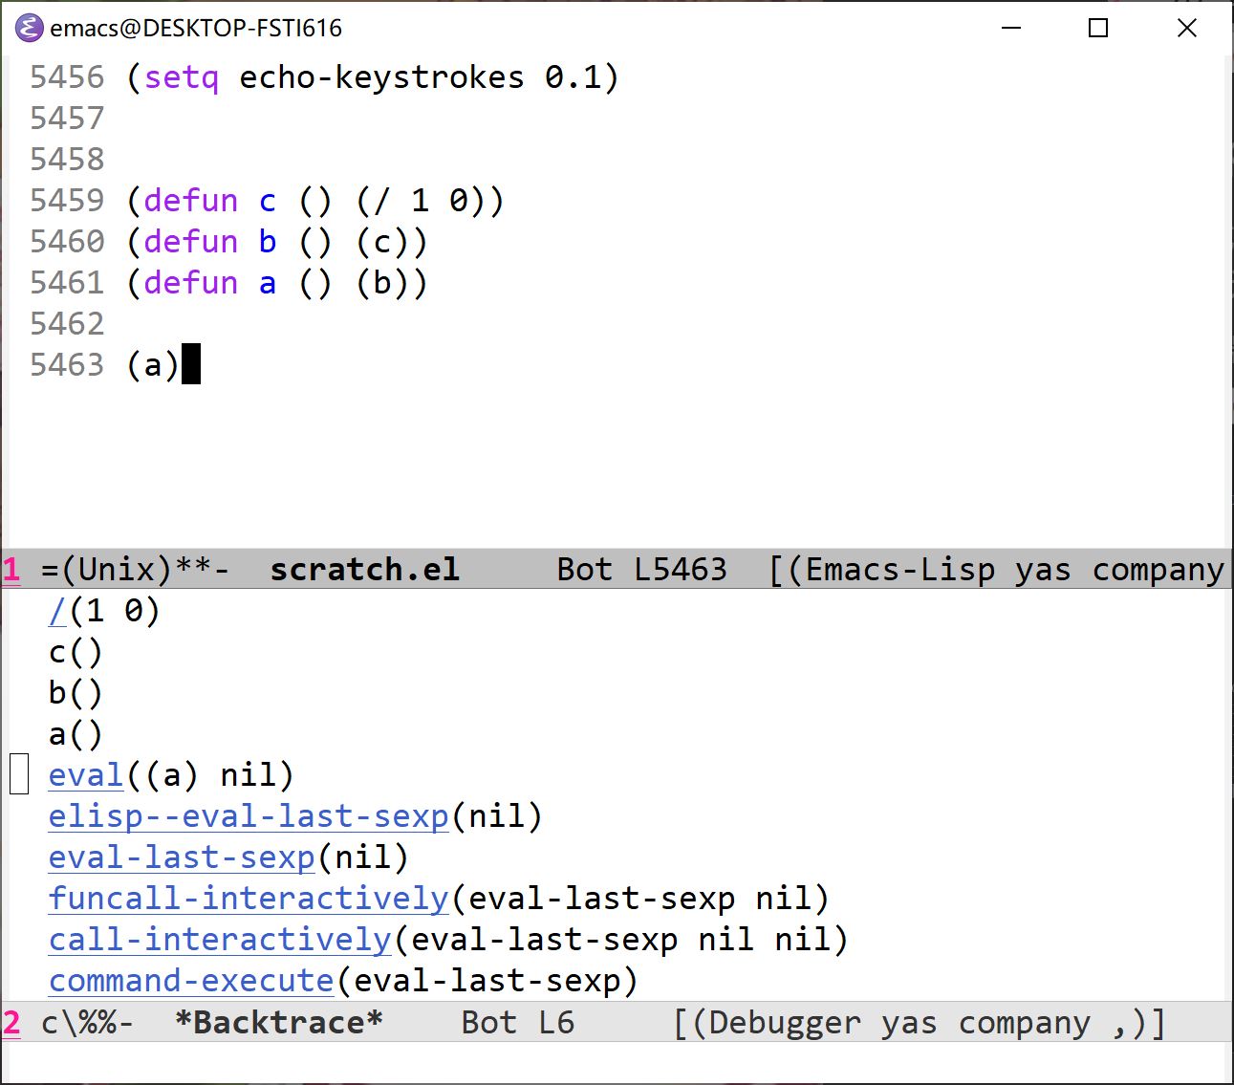Click the Emacs icon in title bar
Image resolution: width=1234 pixels, height=1085 pixels.
(29, 28)
